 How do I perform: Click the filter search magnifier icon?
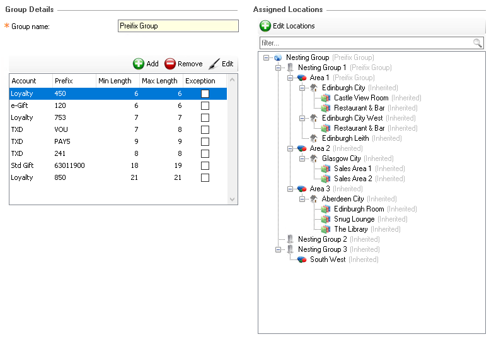pyautogui.click(x=478, y=43)
